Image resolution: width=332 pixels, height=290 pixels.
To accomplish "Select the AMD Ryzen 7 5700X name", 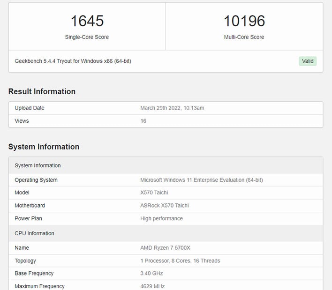I will (x=166, y=248).
